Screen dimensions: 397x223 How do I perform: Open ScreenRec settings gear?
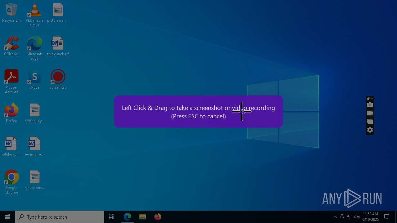pos(370,130)
